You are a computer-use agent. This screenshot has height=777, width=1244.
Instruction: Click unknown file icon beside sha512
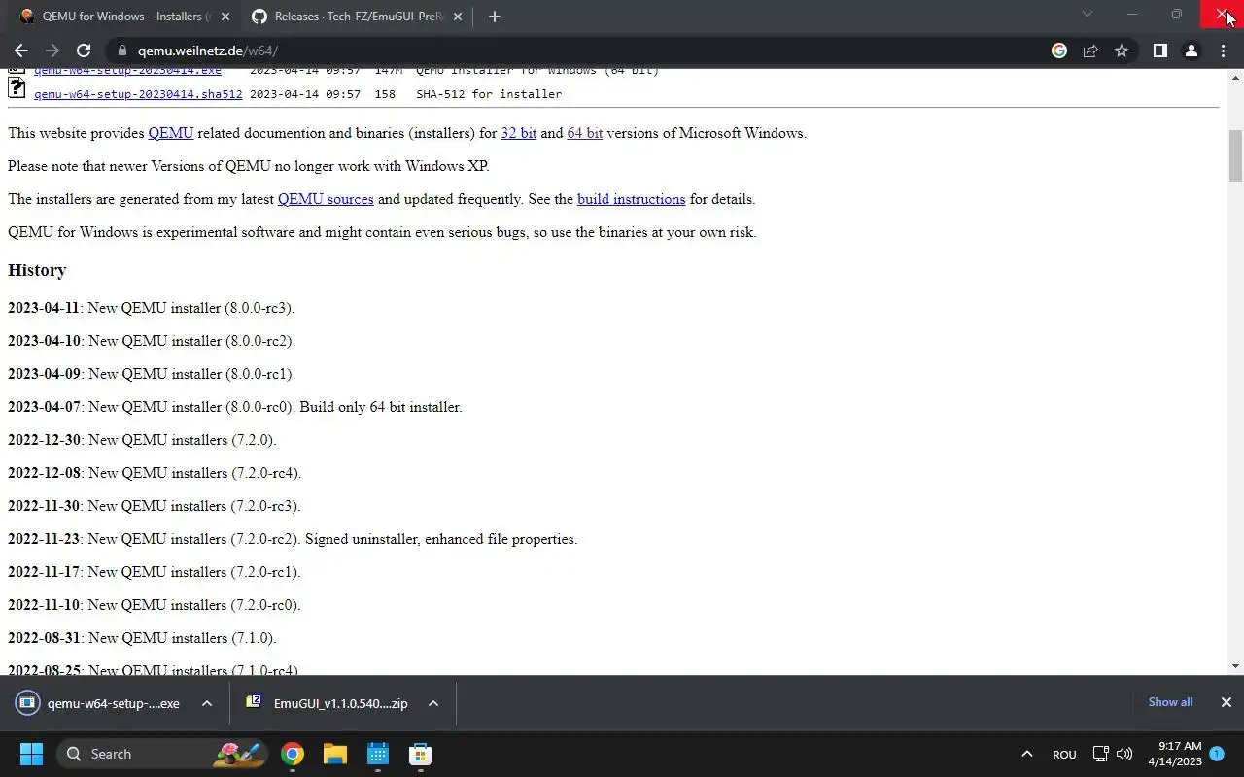pyautogui.click(x=17, y=88)
